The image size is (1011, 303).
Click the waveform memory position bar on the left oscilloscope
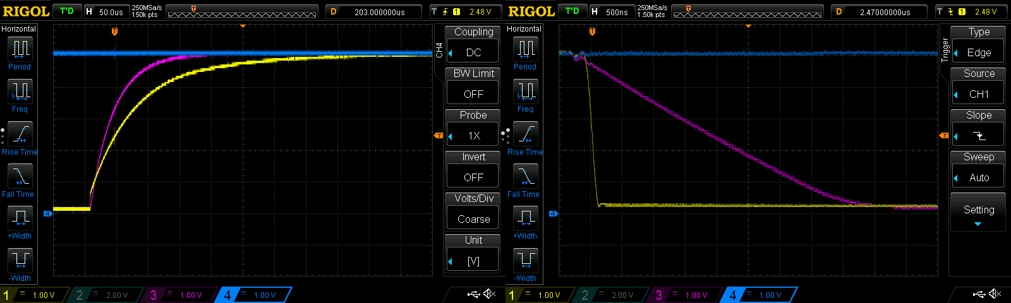point(242,12)
